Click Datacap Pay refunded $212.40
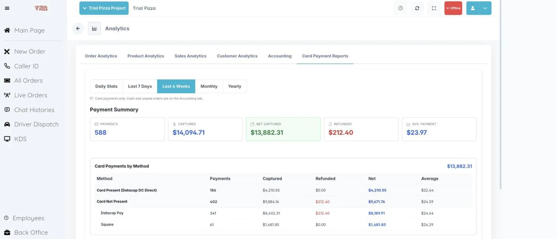 (x=322, y=213)
